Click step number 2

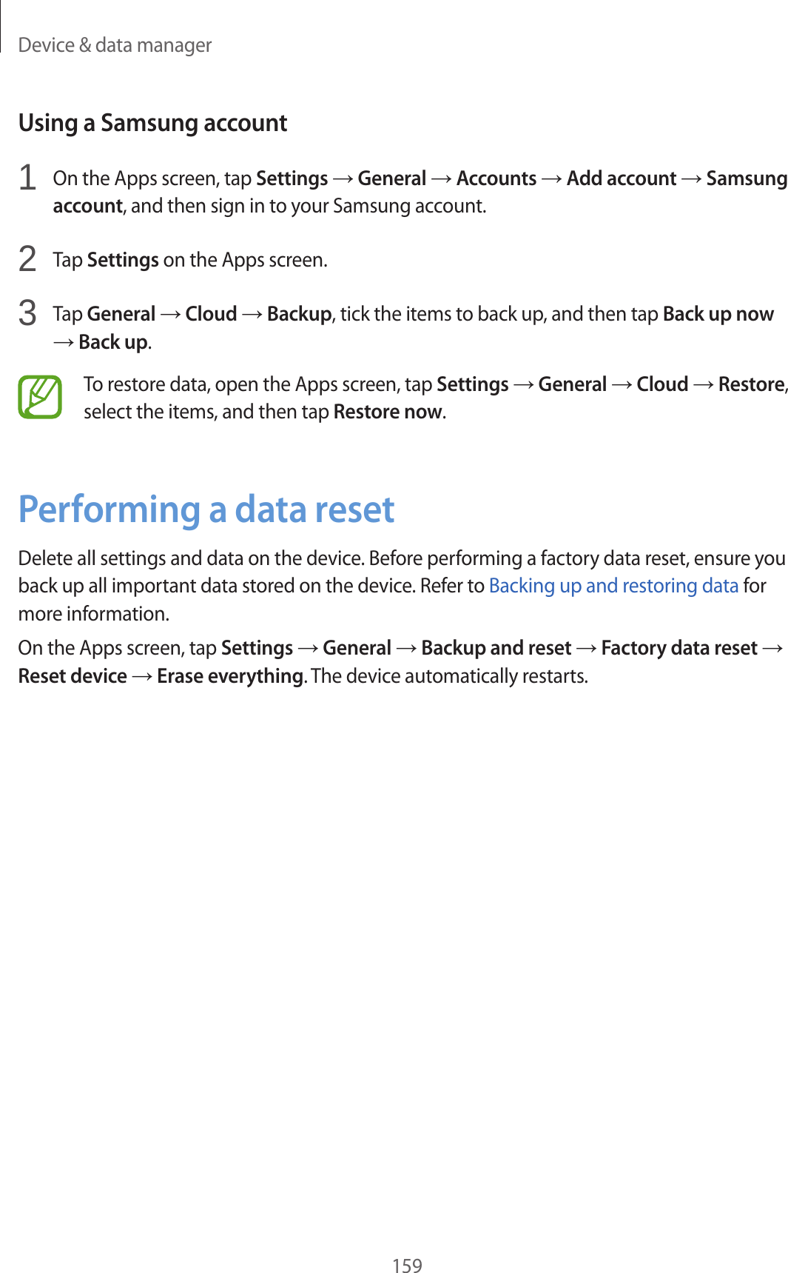pyautogui.click(x=27, y=259)
